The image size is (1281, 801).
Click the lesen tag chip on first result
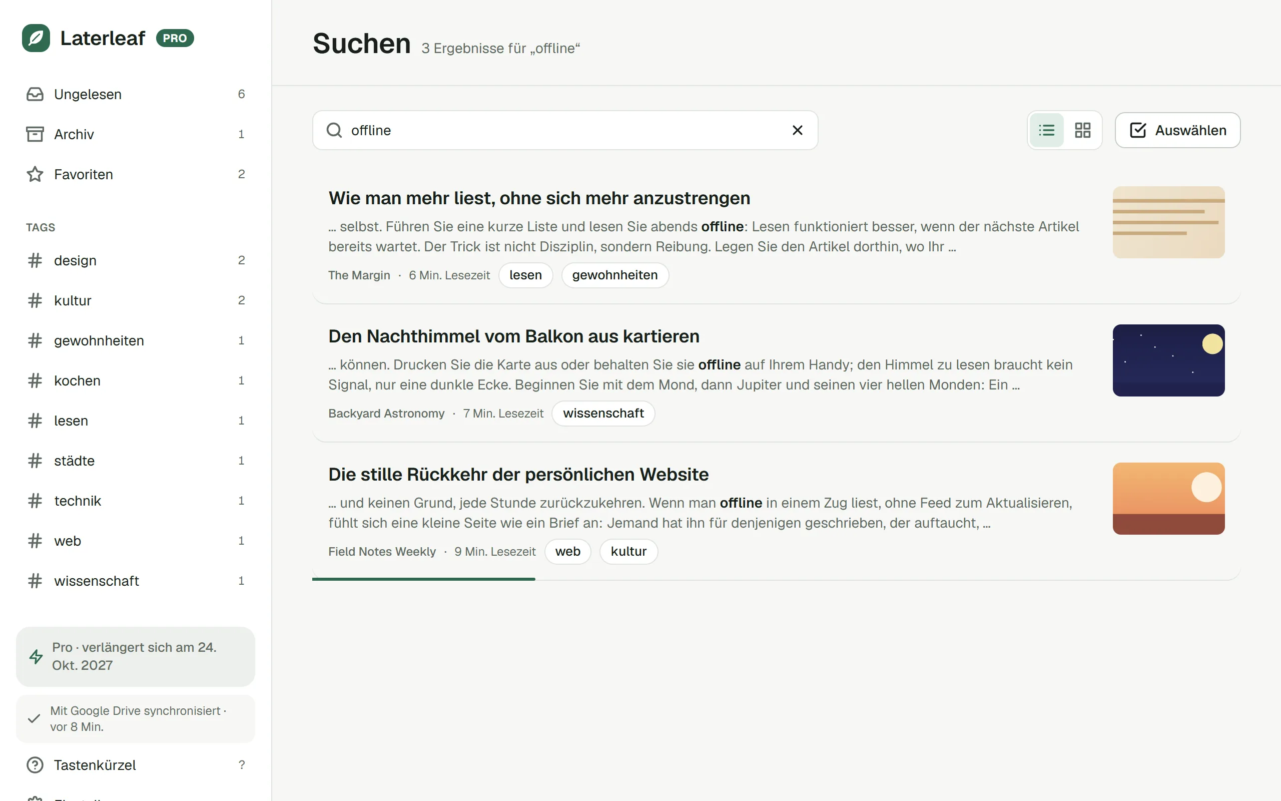click(x=525, y=275)
